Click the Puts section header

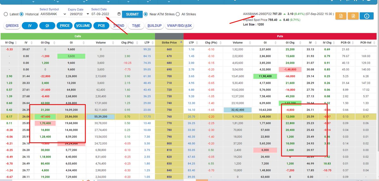[280, 36]
